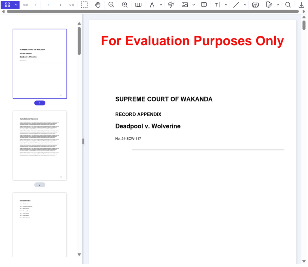The height and width of the screenshot is (267, 308).
Task: Open the dropdown beside the thumbnails button
Action: 16,5
